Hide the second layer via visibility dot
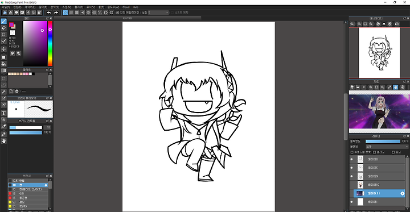Image resolution: width=410 pixels, height=212 pixels. pyautogui.click(x=351, y=168)
